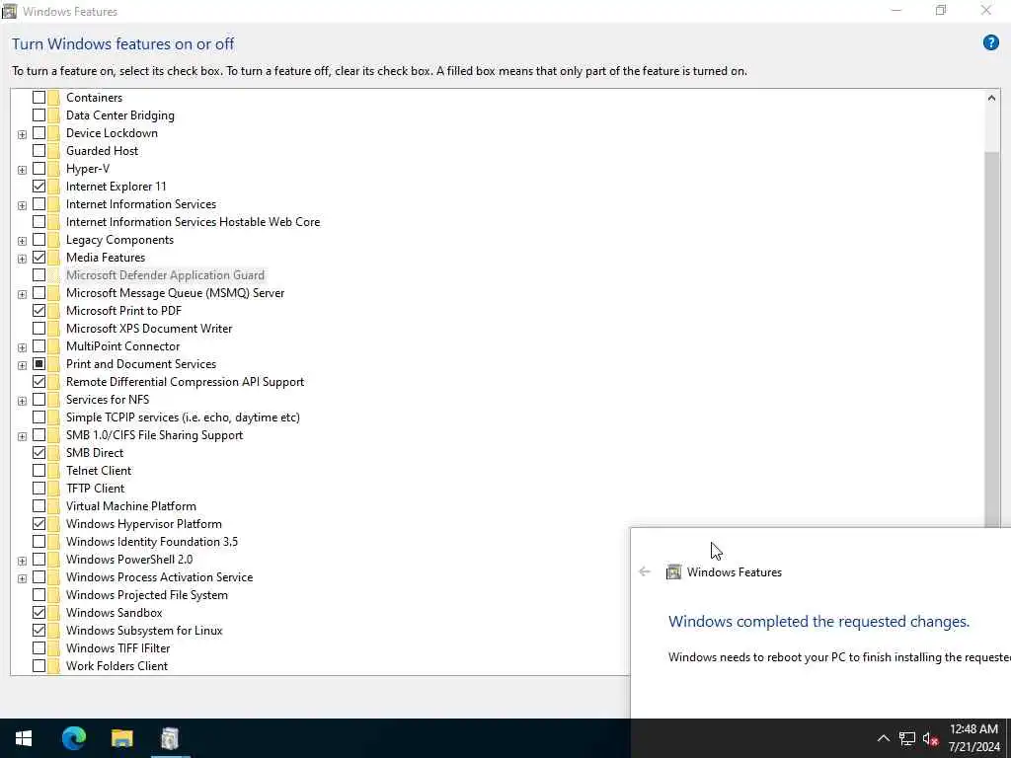Click the Windows Features title bar icon
This screenshot has height=758, width=1011.
pyautogui.click(x=10, y=11)
